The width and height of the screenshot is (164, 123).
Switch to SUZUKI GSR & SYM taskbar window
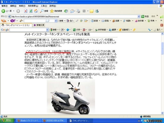(x=54, y=121)
